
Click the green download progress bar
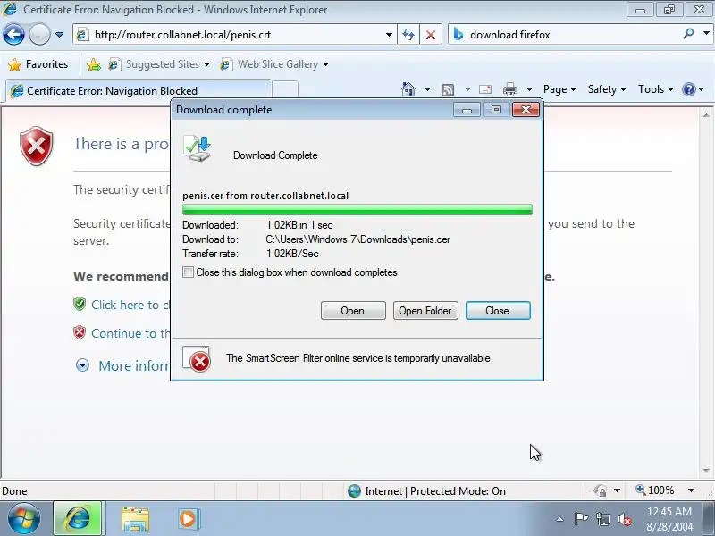[357, 210]
